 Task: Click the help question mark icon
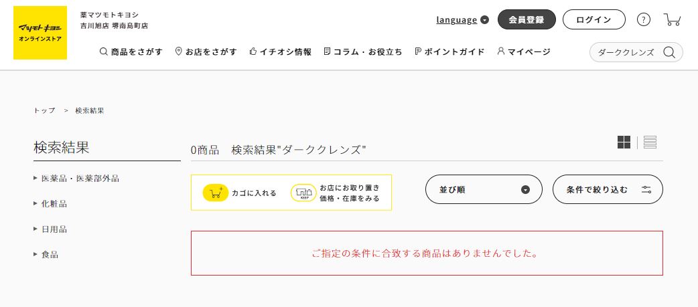pyautogui.click(x=643, y=19)
